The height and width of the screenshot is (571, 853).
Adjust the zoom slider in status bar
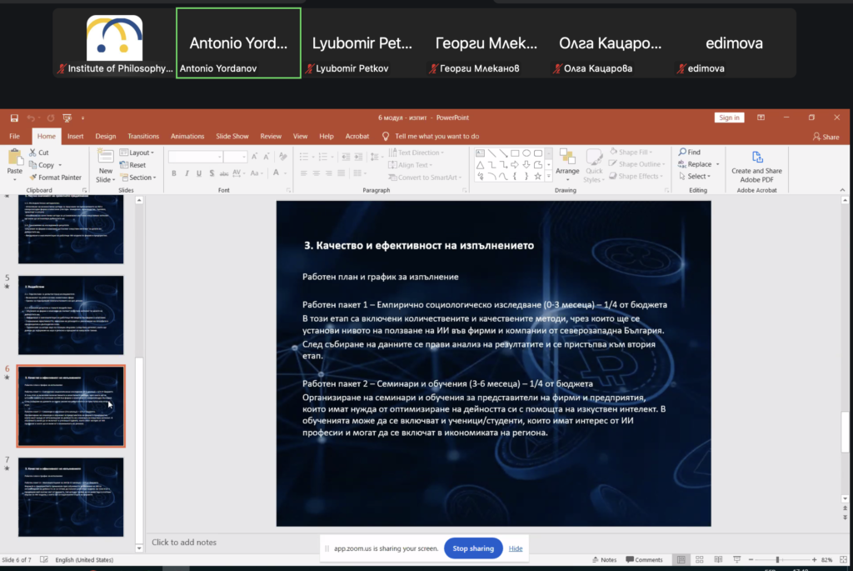point(778,559)
